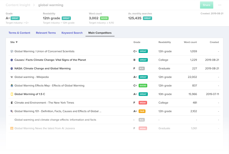This screenshot has width=229, height=154.
Task: Click Created: 2019-08-21 in the header
Action: click(212, 13)
